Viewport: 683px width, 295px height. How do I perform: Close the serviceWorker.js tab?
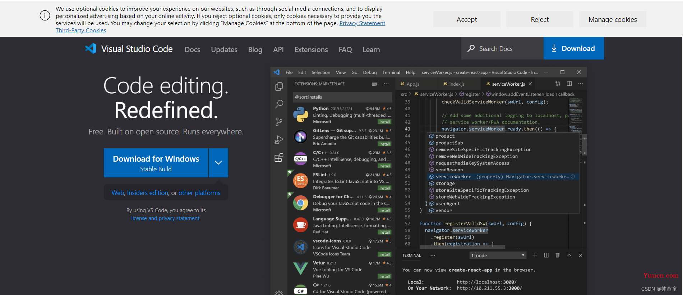point(530,84)
